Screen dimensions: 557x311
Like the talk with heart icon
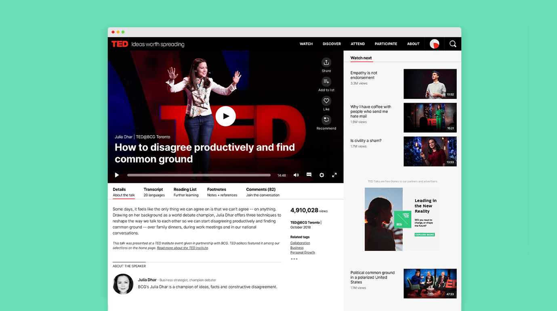[x=326, y=101]
